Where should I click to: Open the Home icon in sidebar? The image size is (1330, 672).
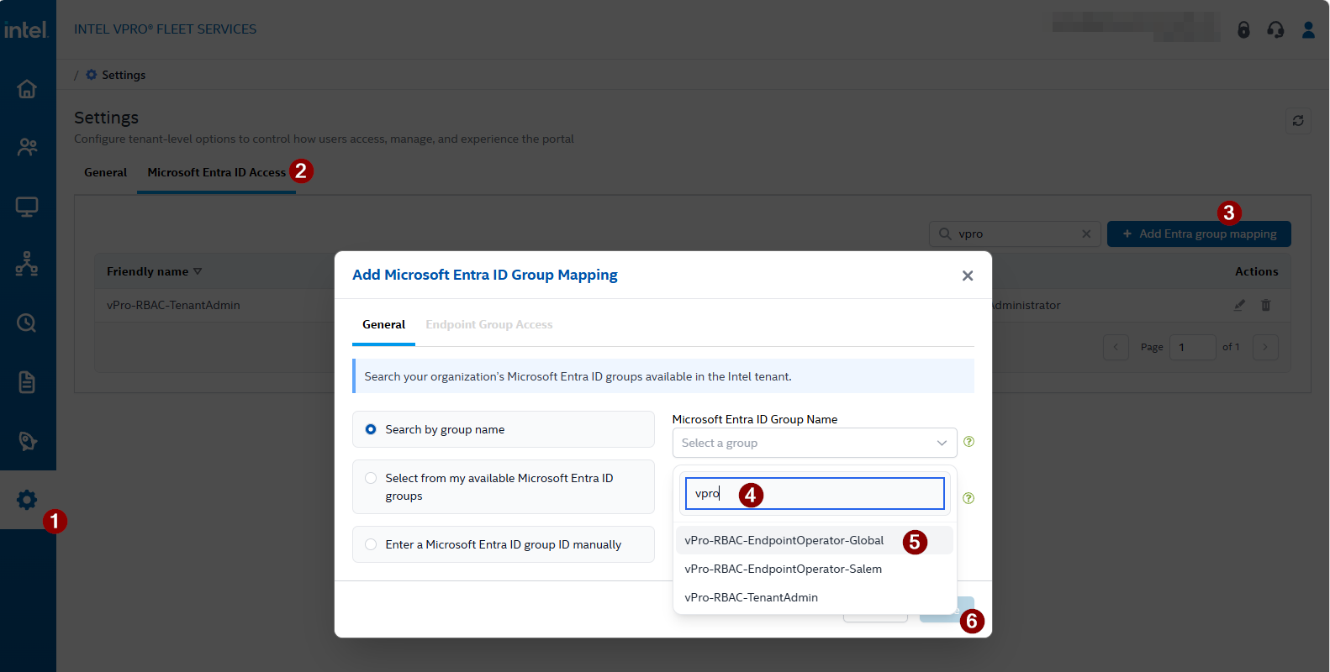[x=27, y=89]
